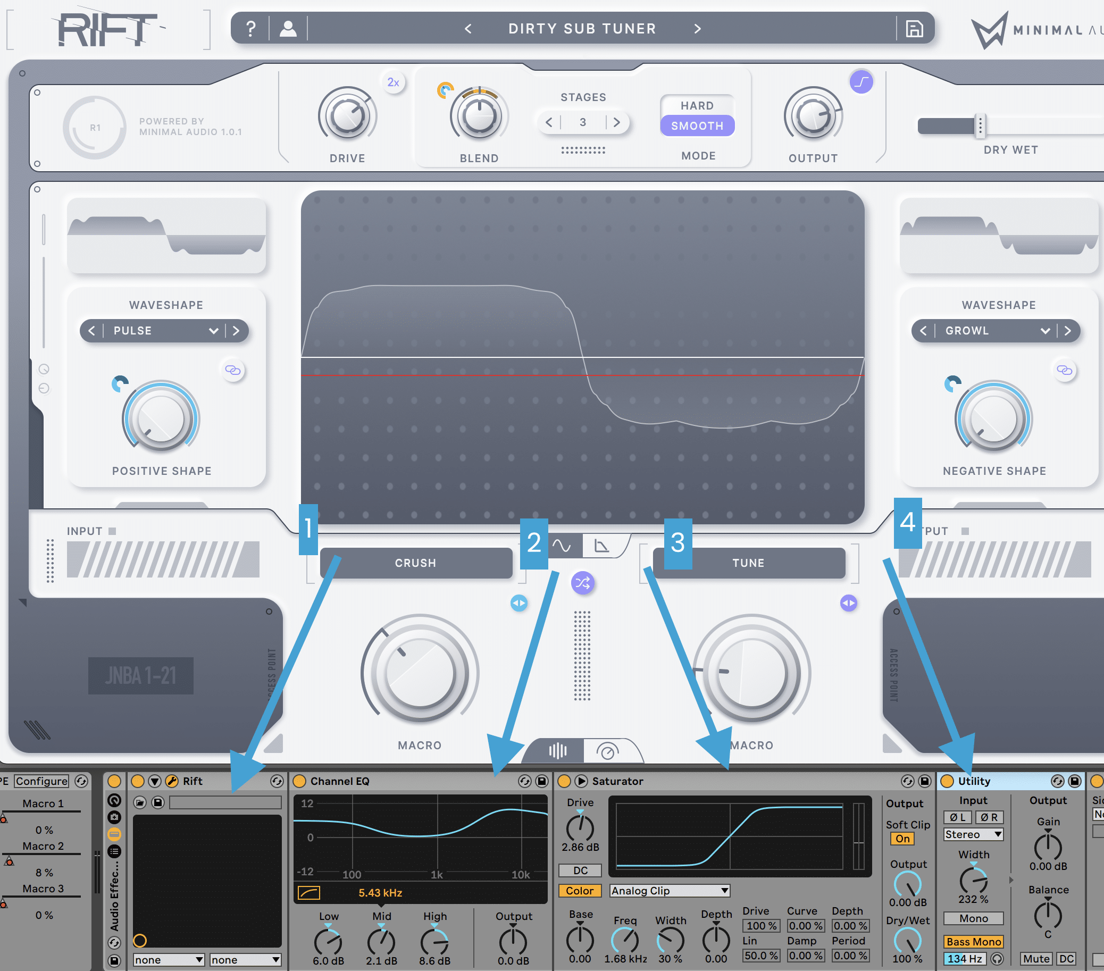
Task: Click the POSITIVE SHAPE knob
Action: [x=161, y=419]
